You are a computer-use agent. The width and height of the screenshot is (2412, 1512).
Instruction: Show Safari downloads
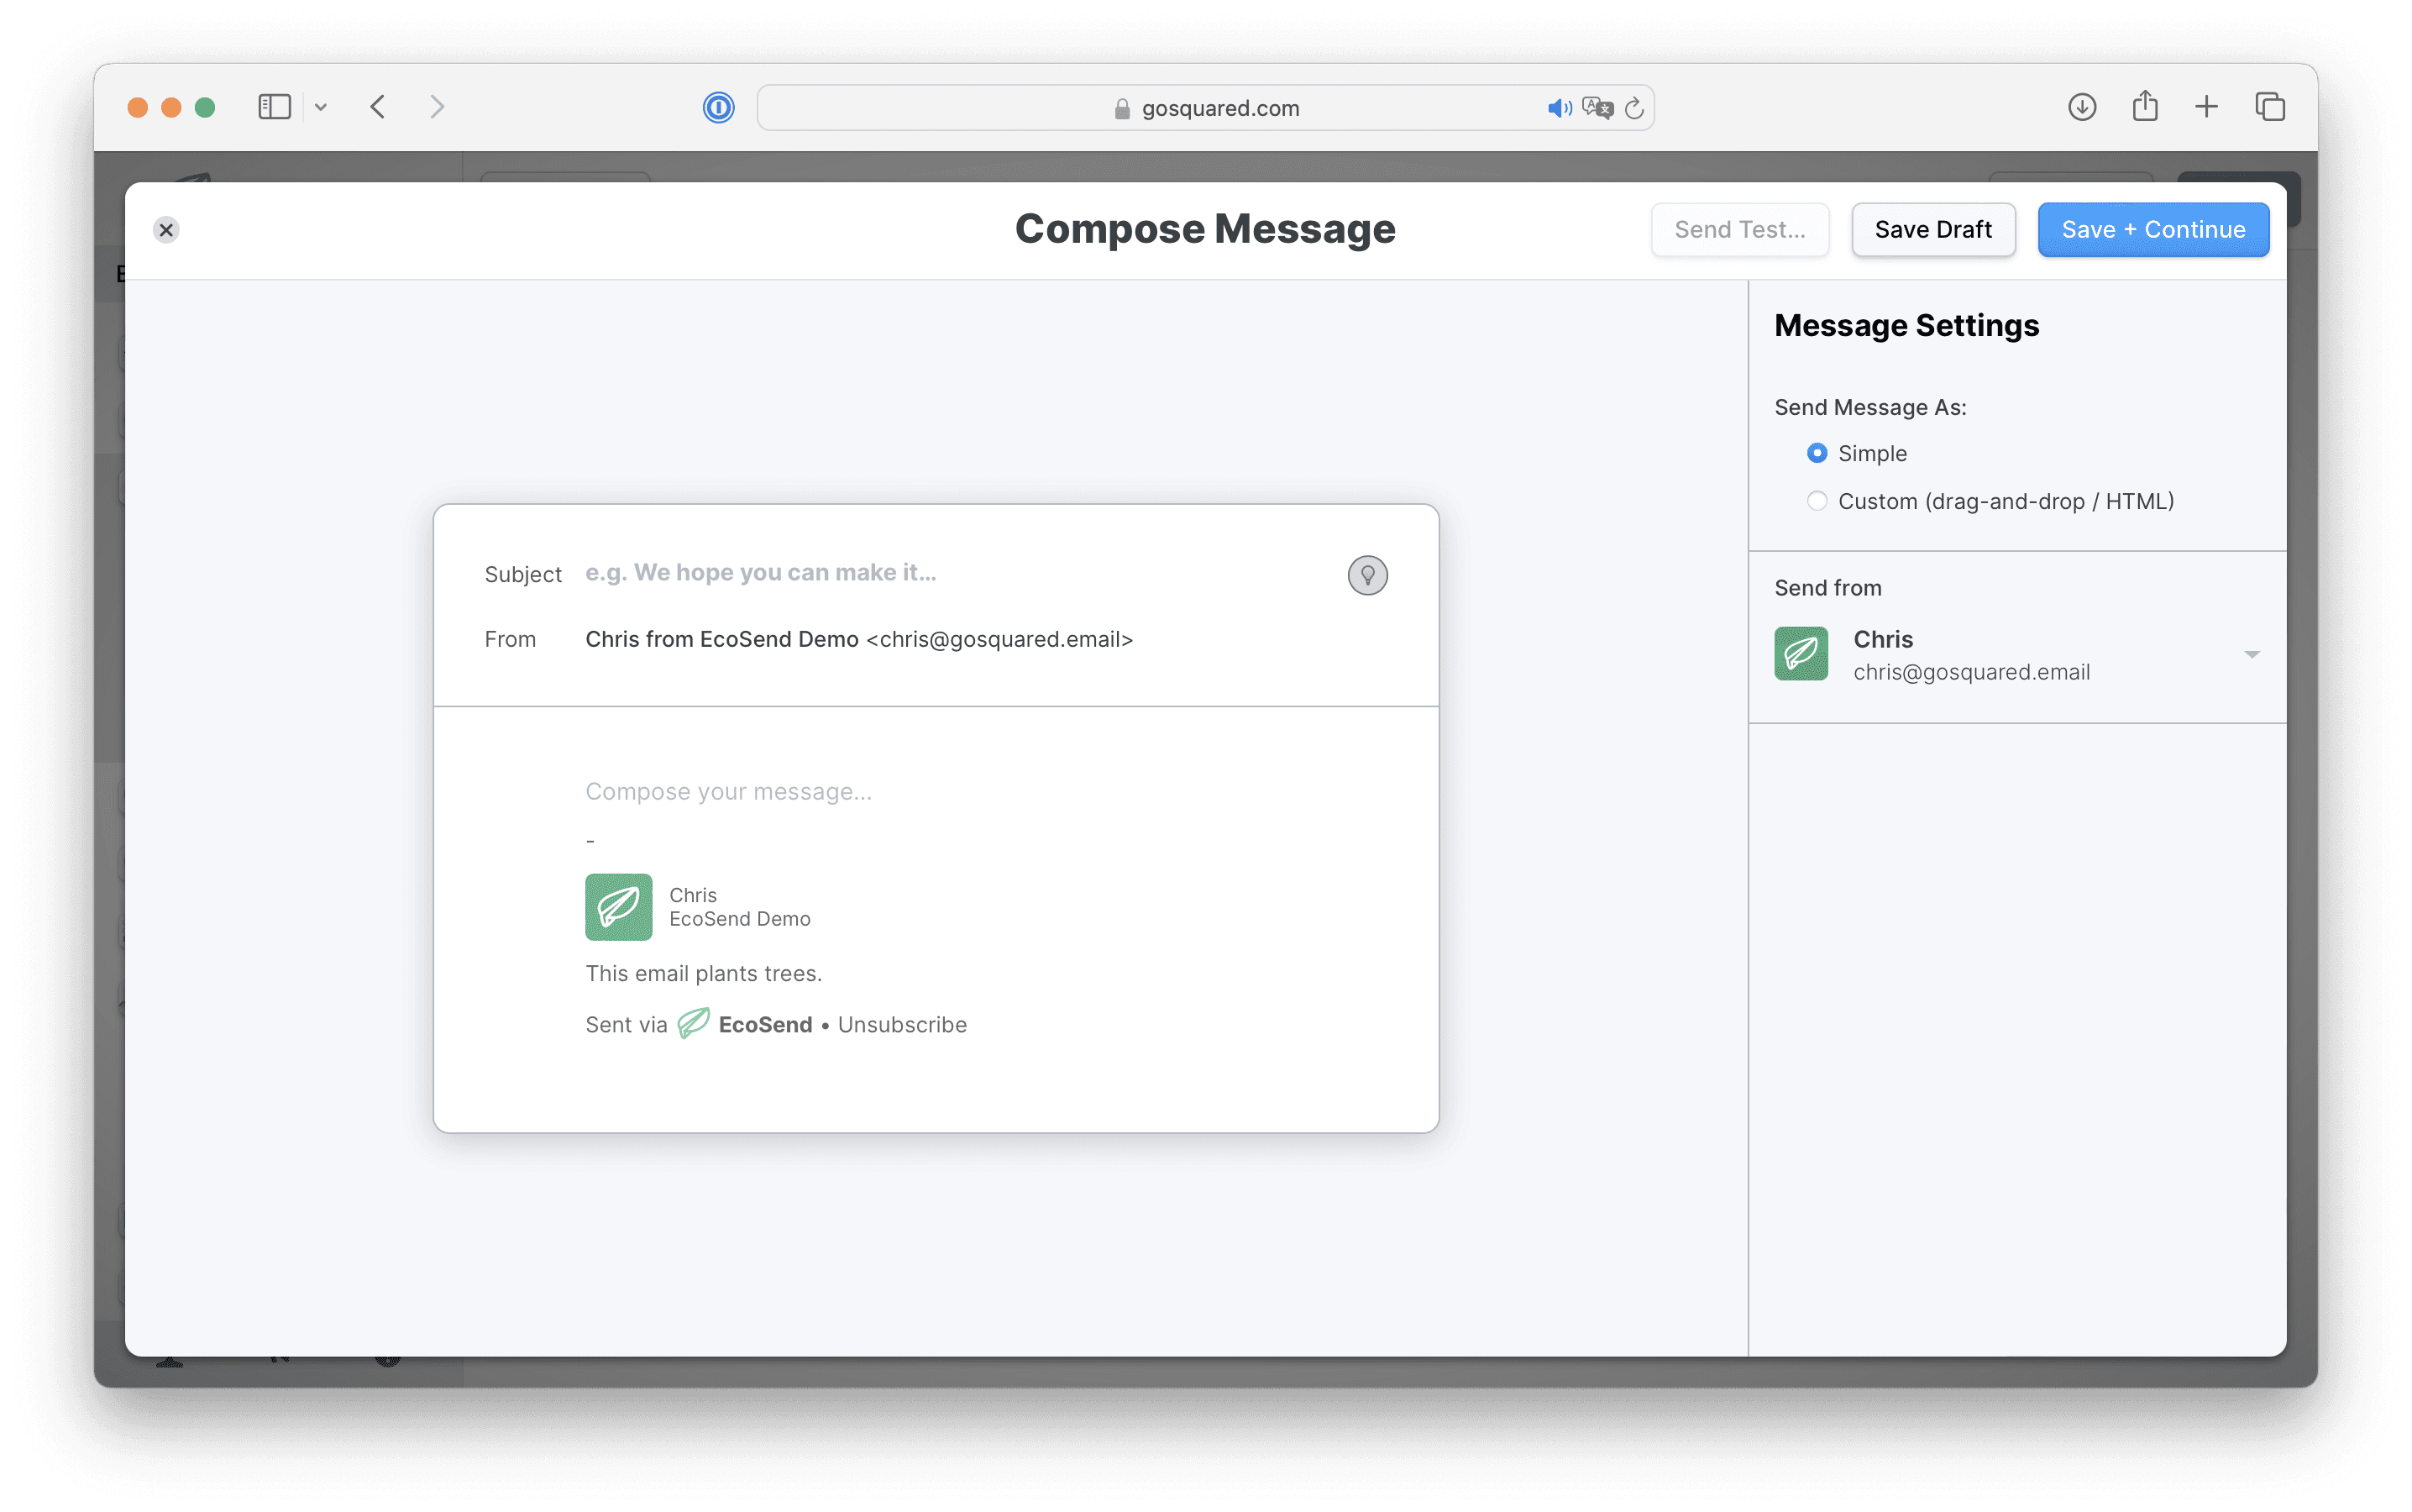point(2081,107)
